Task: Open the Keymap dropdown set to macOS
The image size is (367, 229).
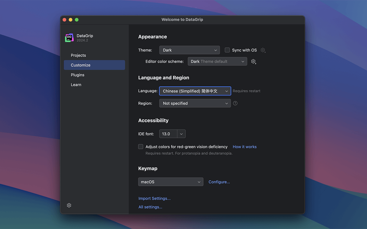Action: [x=171, y=182]
